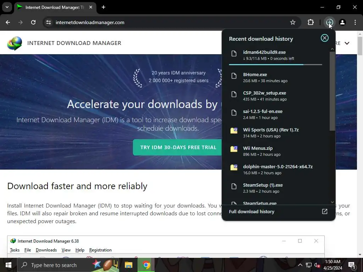Open the notification center icon
The width and height of the screenshot is (363, 272).
coord(352,265)
